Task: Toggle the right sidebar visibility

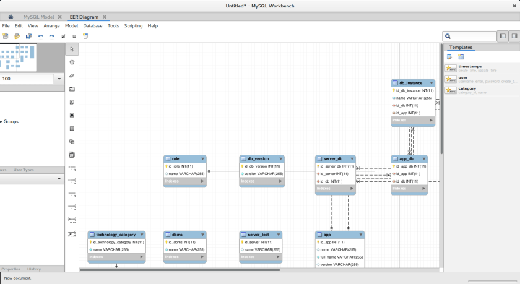Action: click(514, 36)
